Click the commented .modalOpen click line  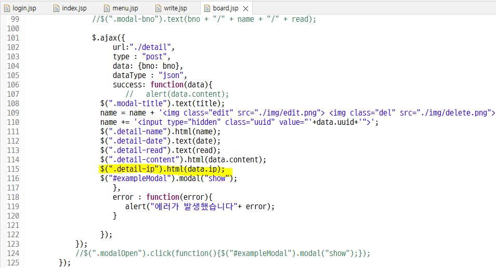point(223,253)
